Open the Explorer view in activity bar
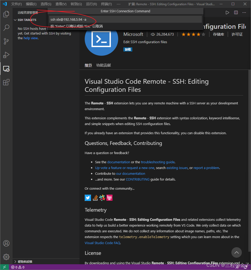 tap(6, 14)
